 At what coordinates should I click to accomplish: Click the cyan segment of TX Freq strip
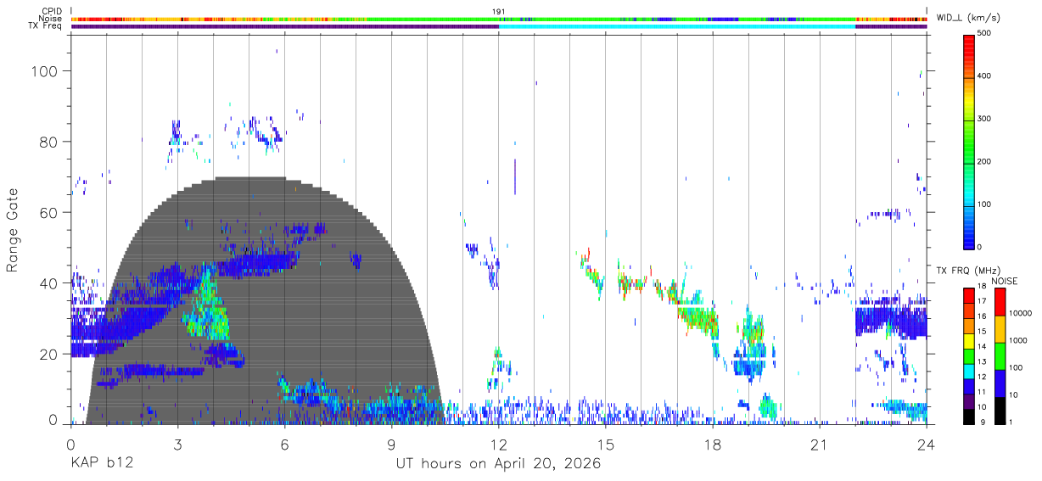677,26
